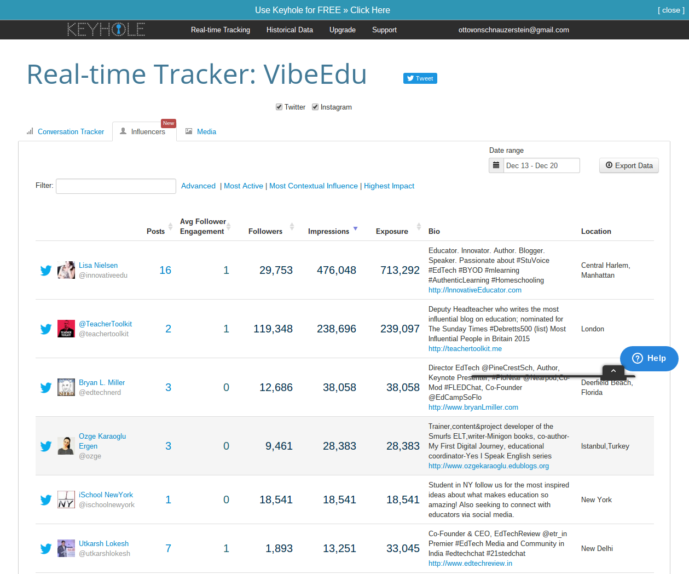Visit http://www.edtechreview.in link
689x574 pixels.
click(x=471, y=564)
